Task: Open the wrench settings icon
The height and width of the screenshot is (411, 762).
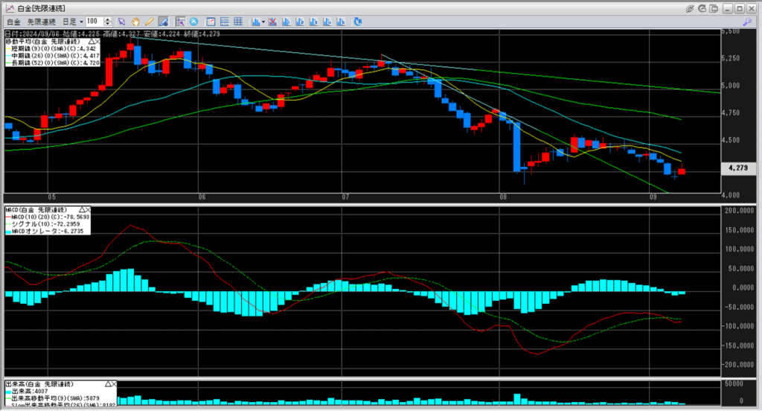Action: [x=747, y=22]
